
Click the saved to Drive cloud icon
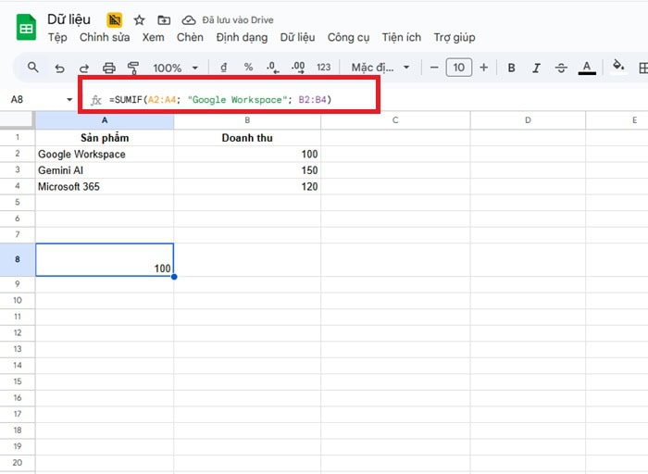point(189,19)
